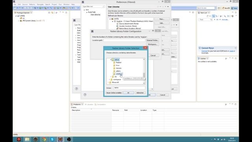Select the macosx folder in the tree
This screenshot has width=252, height=142.
click(x=119, y=68)
